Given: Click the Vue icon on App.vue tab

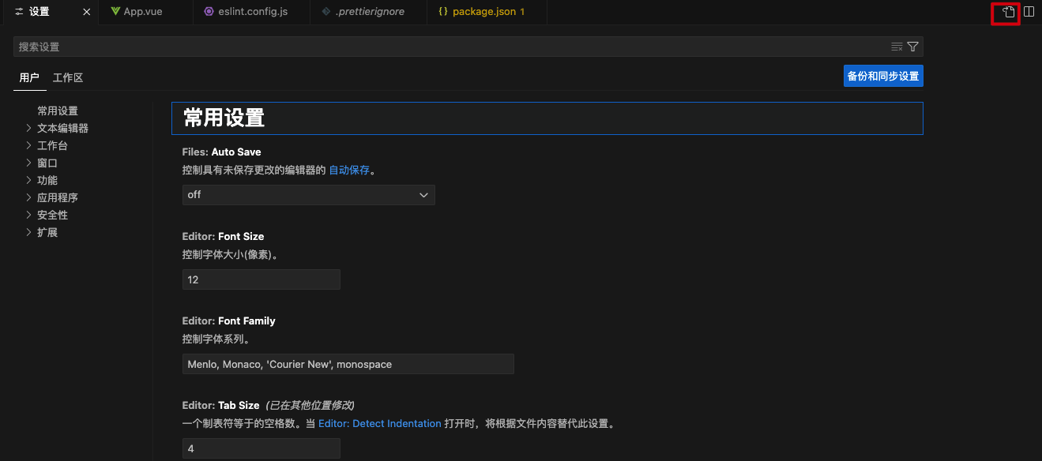Looking at the screenshot, I should click(x=115, y=12).
